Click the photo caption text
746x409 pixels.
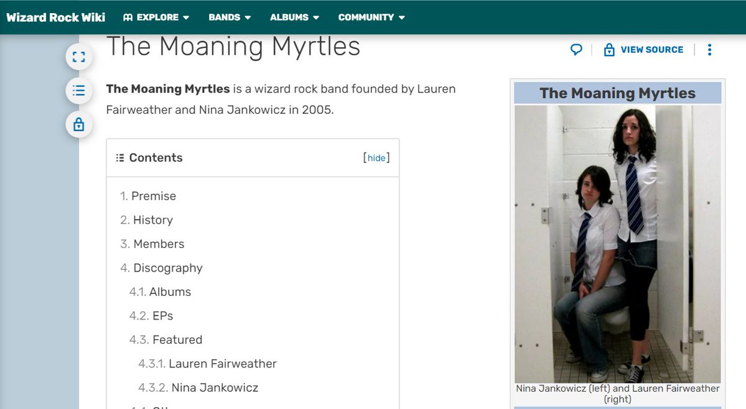(618, 394)
